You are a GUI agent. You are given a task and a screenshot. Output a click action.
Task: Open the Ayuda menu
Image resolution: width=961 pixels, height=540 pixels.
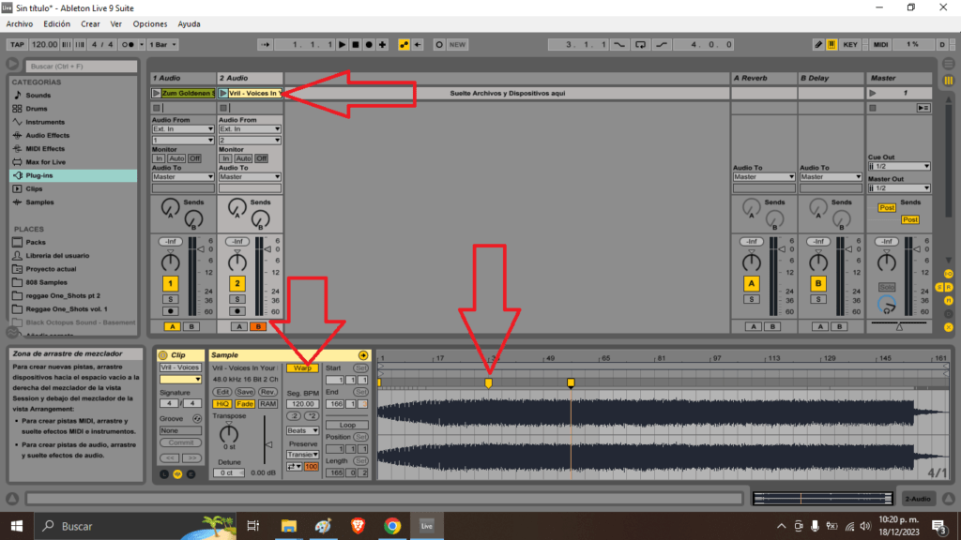pos(189,23)
